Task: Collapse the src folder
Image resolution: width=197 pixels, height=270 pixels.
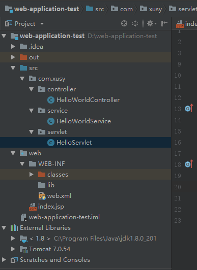Action: (13, 68)
